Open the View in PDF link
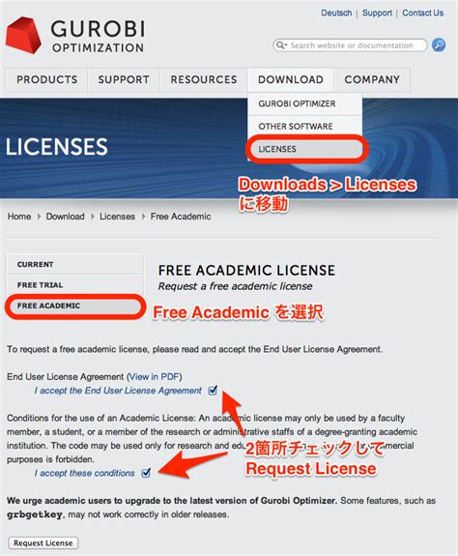The image size is (458, 556). coord(155,376)
